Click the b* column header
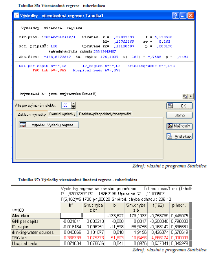The image size is (222, 258). [x=71, y=208]
